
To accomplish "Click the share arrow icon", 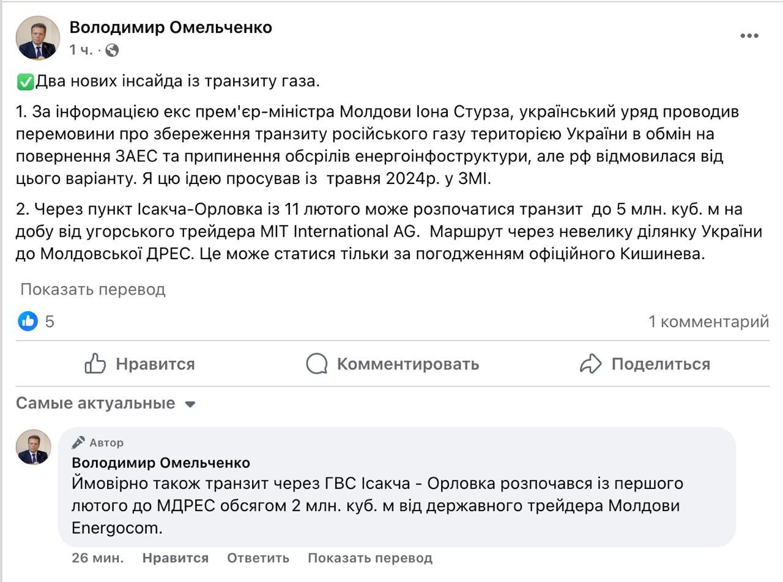I will (x=590, y=364).
